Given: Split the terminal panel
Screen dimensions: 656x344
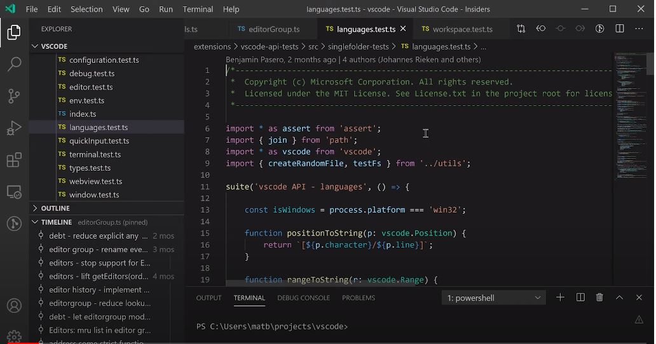Looking at the screenshot, I should pos(580,297).
